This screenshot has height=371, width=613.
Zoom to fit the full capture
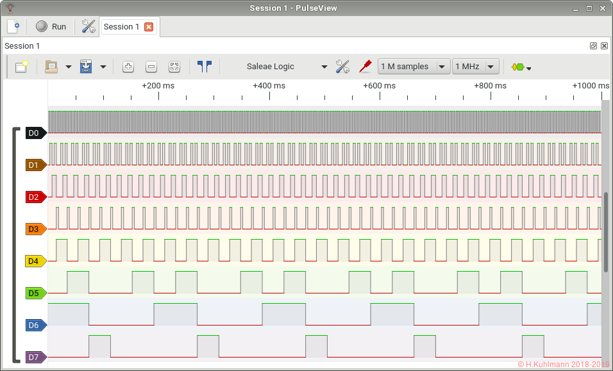[174, 67]
